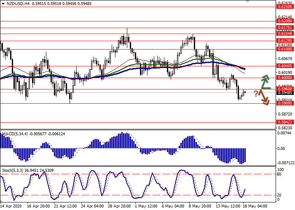Select the 0.59095 support level label

(284, 103)
